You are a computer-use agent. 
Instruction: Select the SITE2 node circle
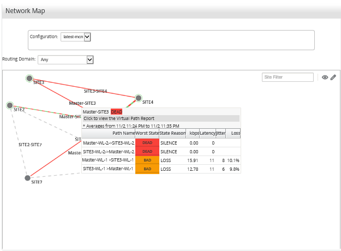10,105
